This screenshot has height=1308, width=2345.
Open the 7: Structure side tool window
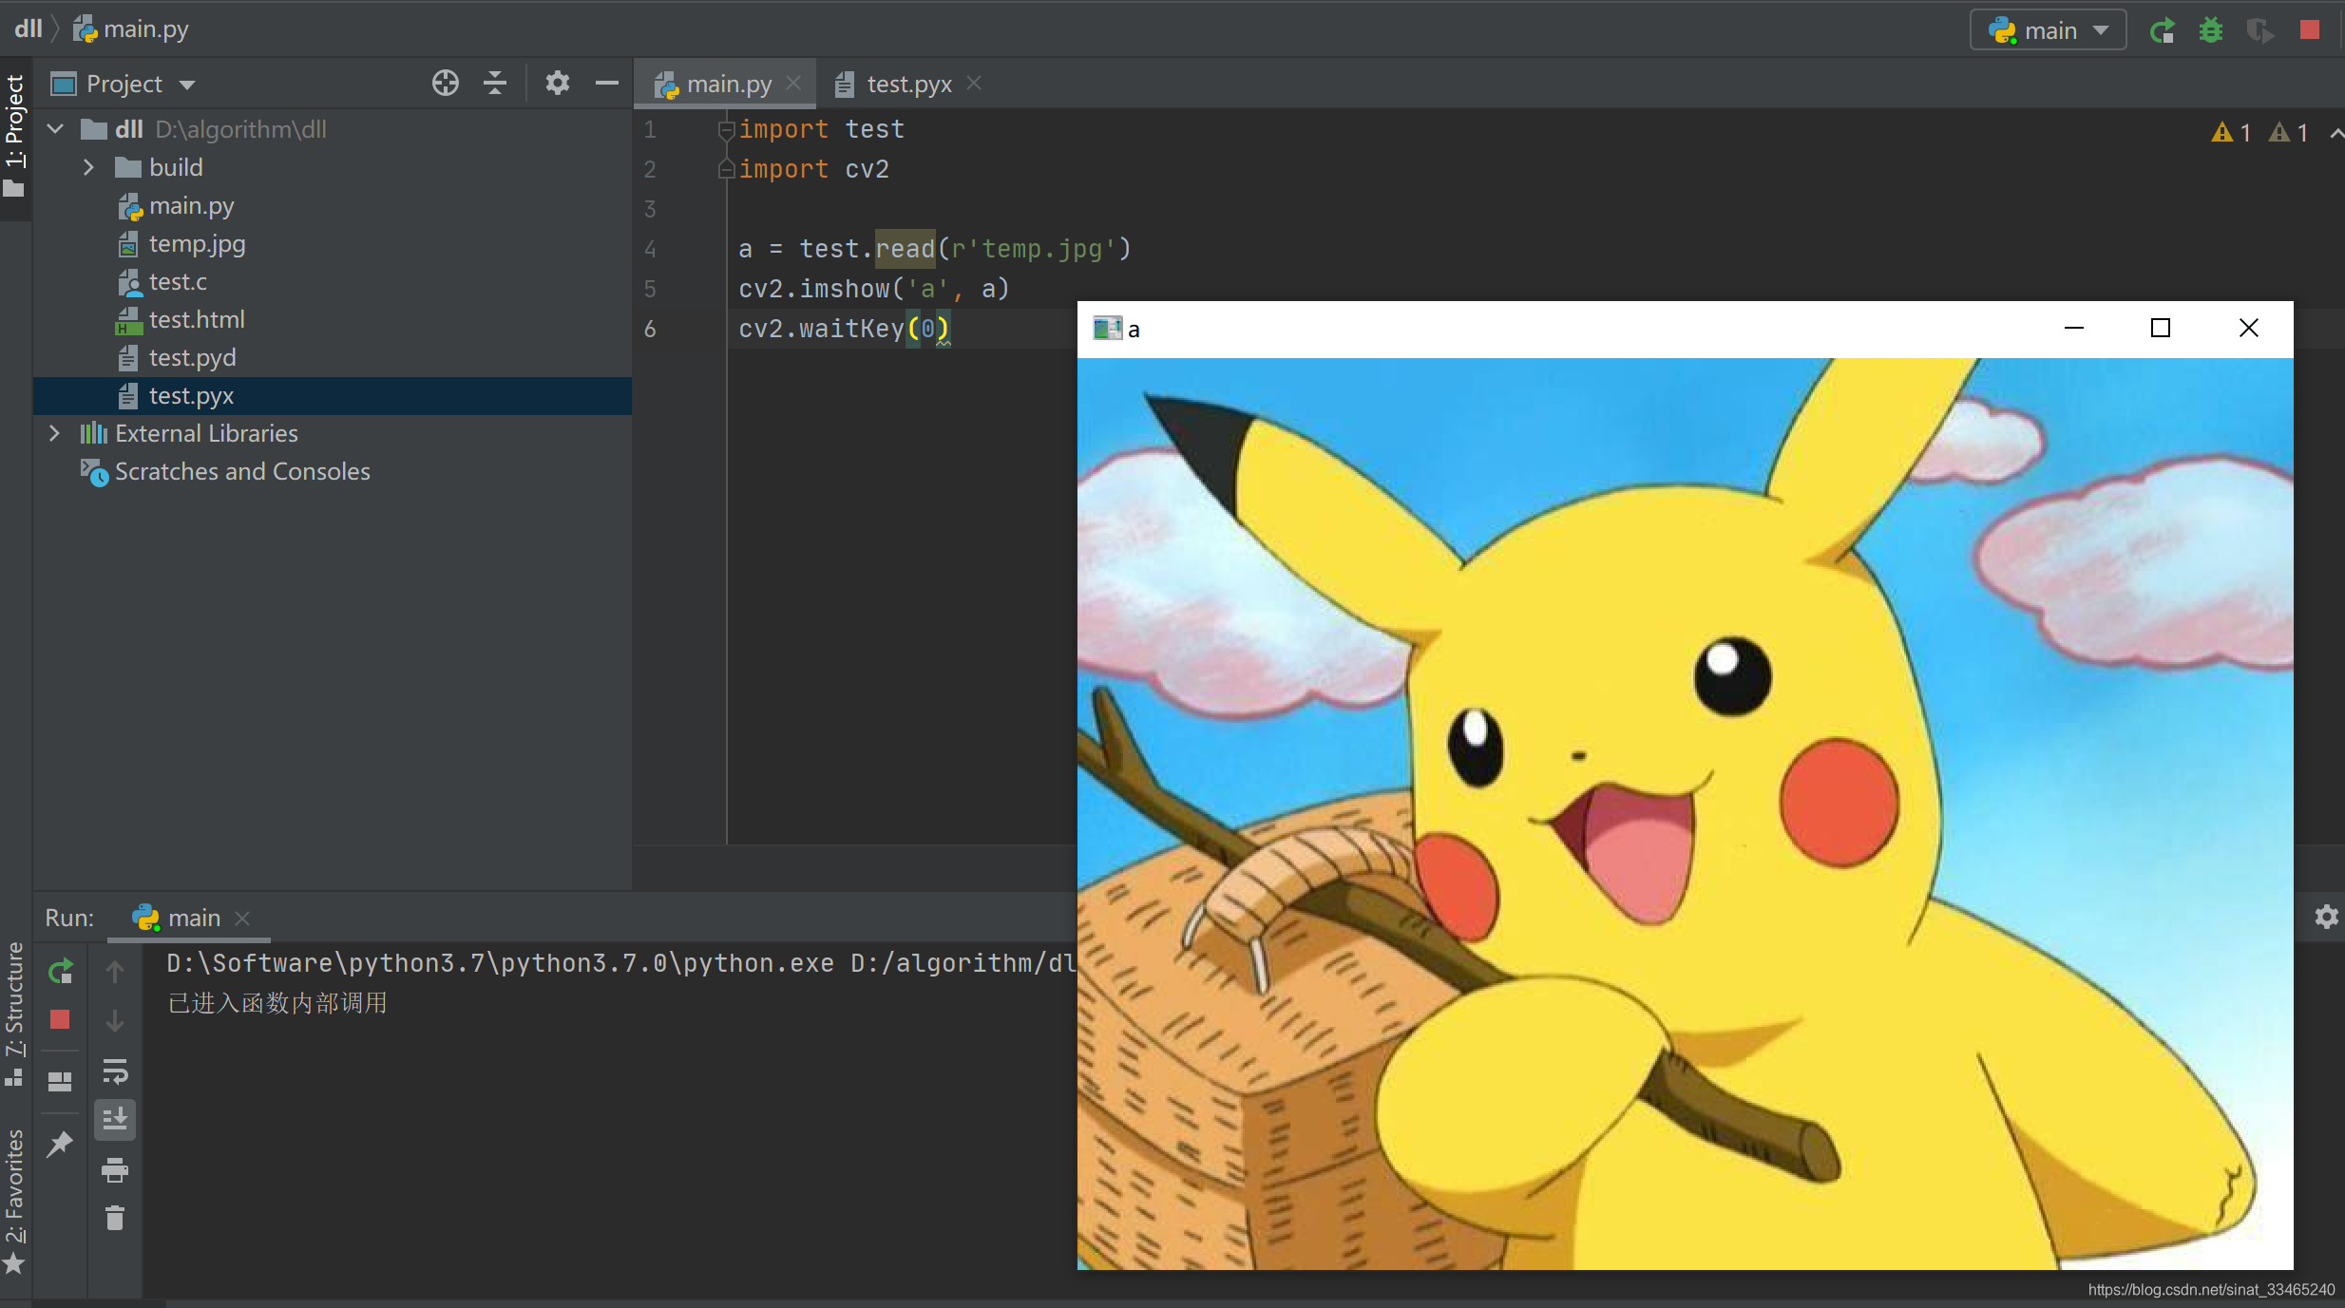coord(14,1014)
